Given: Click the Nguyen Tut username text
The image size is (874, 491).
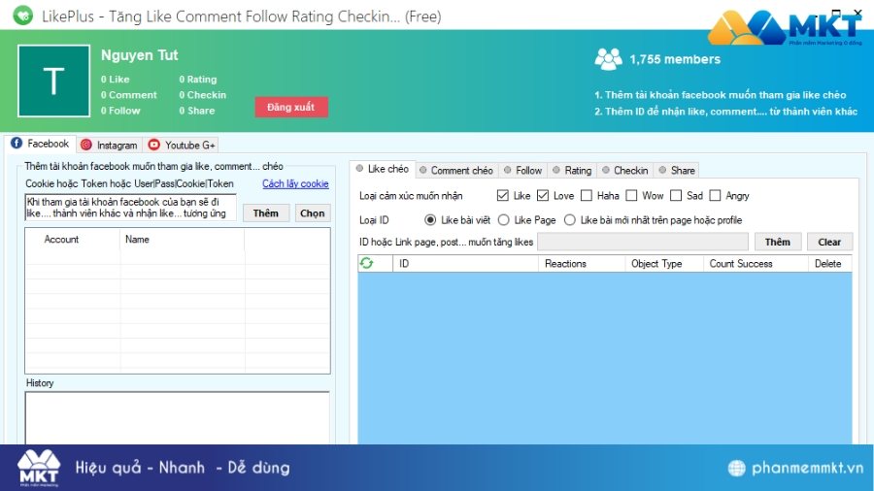Looking at the screenshot, I should [x=139, y=55].
